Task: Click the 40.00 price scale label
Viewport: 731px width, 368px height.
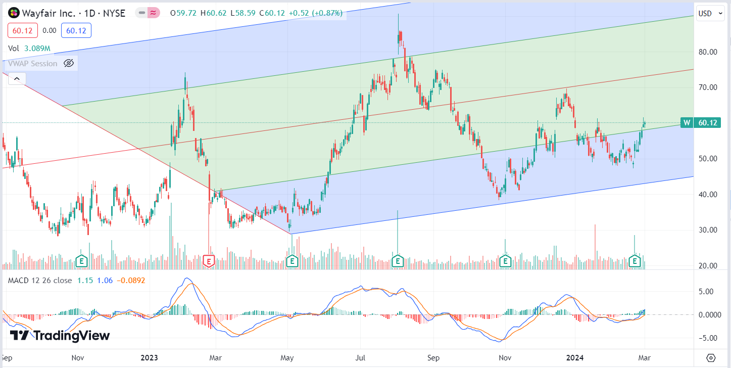Action: pyautogui.click(x=707, y=195)
